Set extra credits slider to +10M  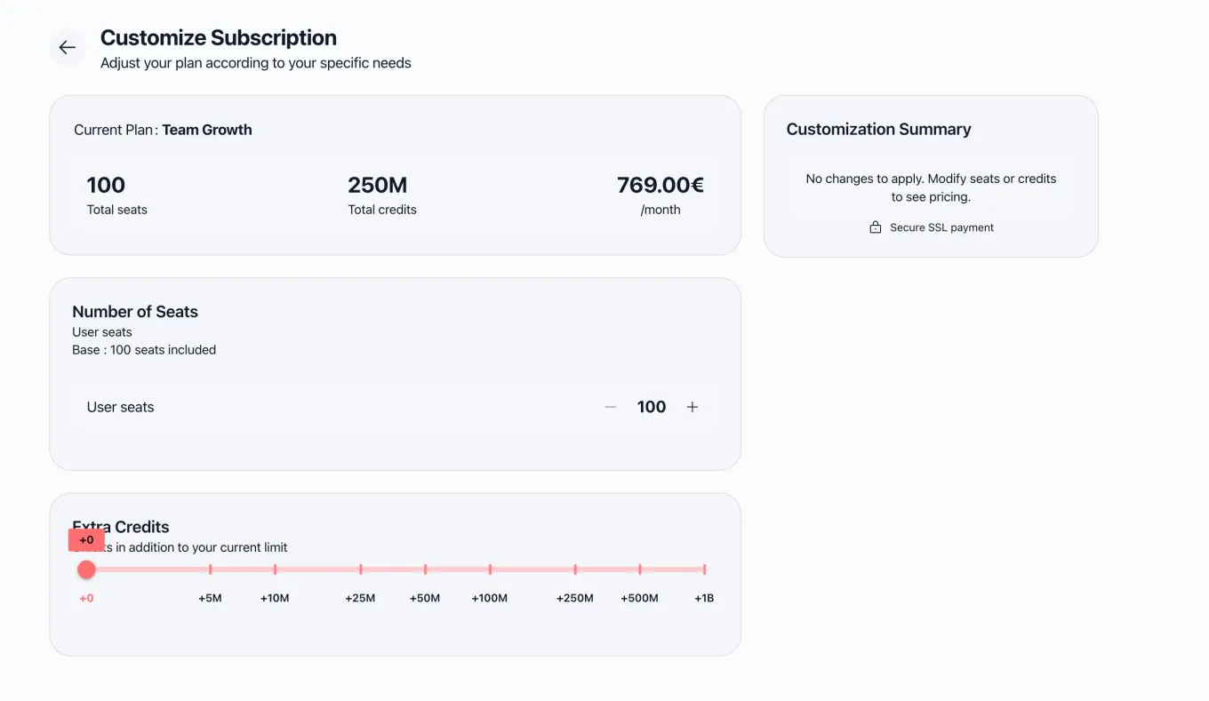tap(275, 570)
